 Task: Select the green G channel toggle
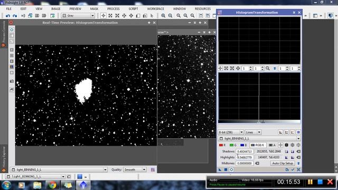click(x=233, y=145)
